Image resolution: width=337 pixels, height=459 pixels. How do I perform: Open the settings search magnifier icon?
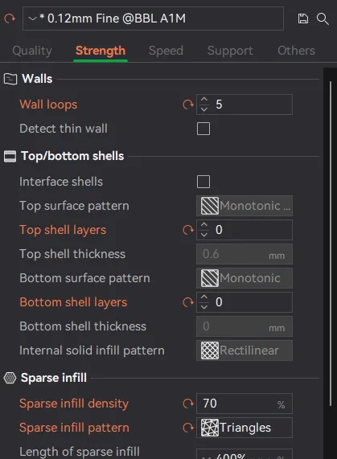pyautogui.click(x=323, y=18)
